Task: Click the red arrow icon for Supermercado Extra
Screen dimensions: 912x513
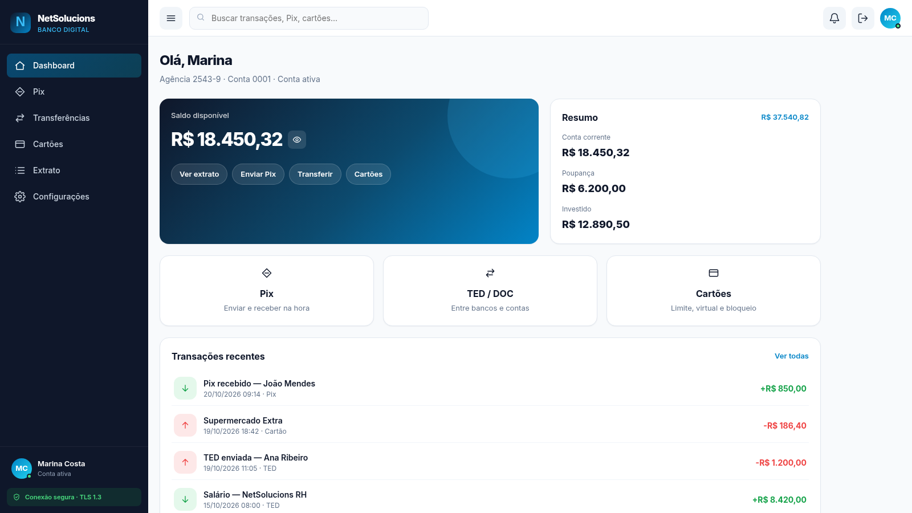Action: (x=185, y=425)
